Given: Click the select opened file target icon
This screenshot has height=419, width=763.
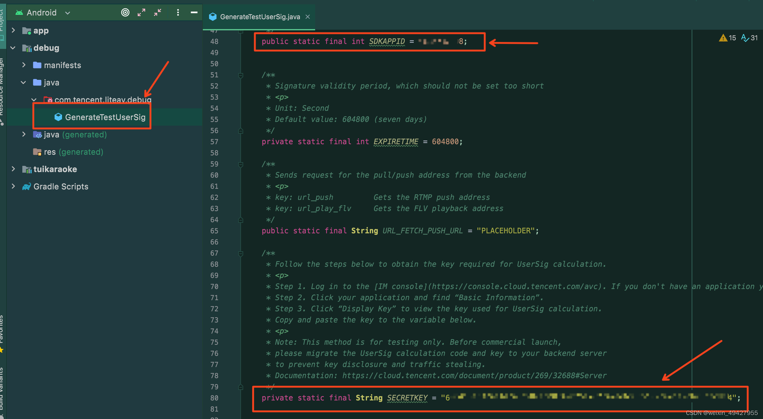Looking at the screenshot, I should click(x=125, y=12).
